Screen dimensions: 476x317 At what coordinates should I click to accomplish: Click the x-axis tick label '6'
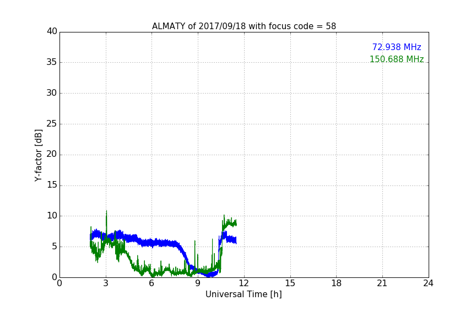point(152,283)
